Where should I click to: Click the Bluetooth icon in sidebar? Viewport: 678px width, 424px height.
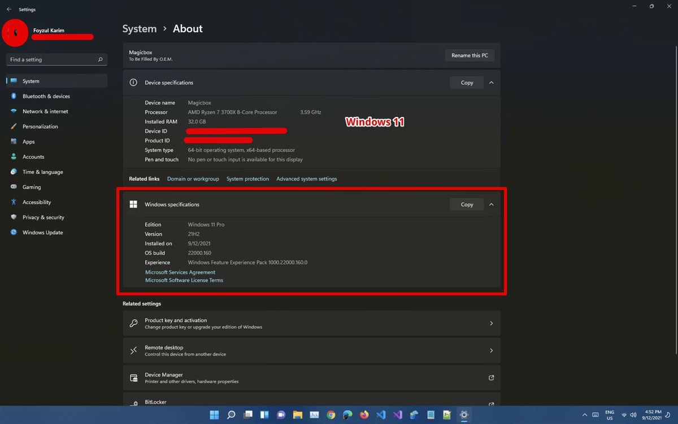pos(14,96)
